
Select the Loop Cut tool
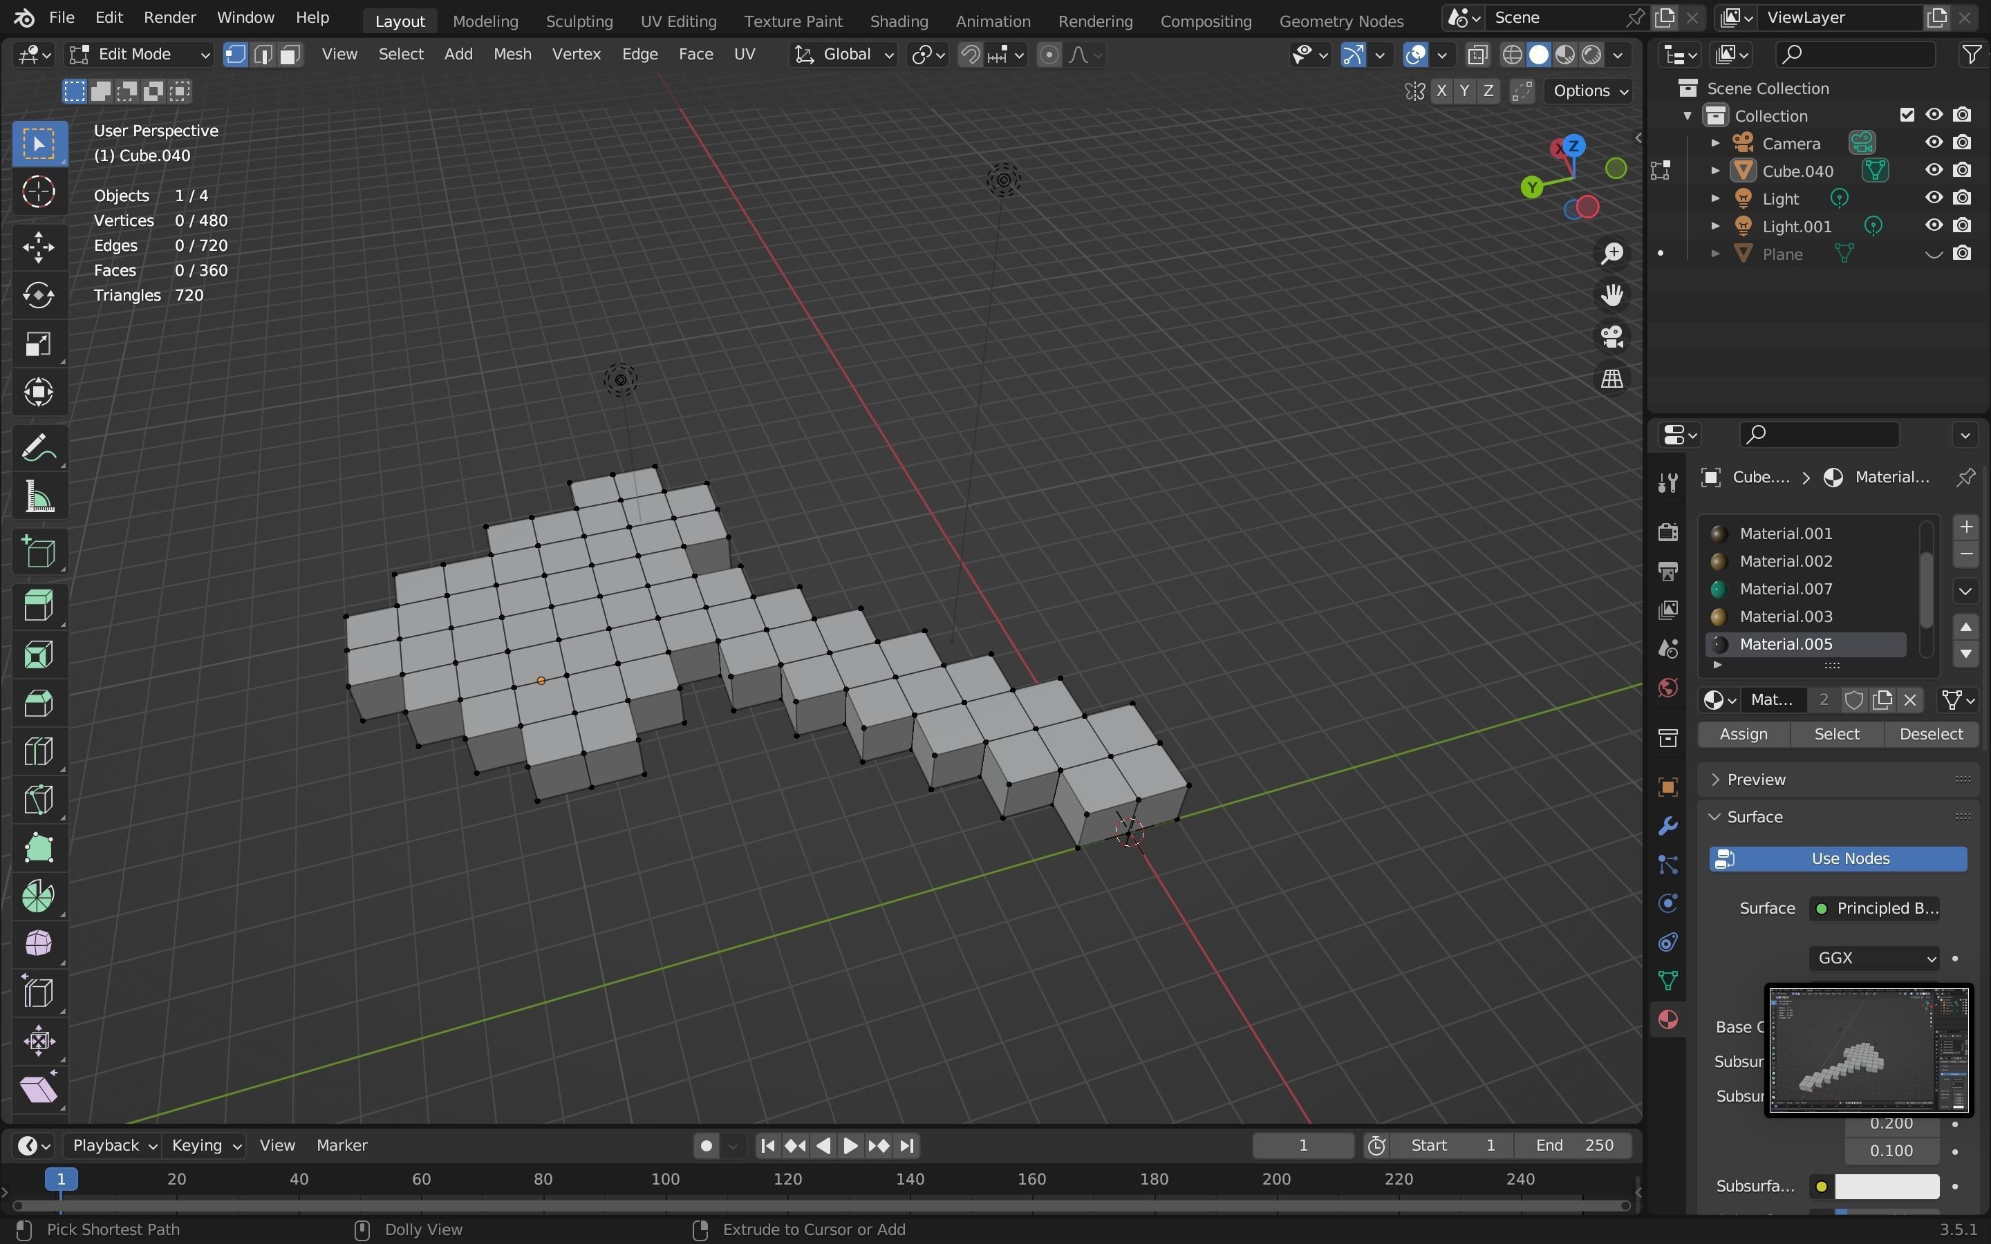(39, 751)
